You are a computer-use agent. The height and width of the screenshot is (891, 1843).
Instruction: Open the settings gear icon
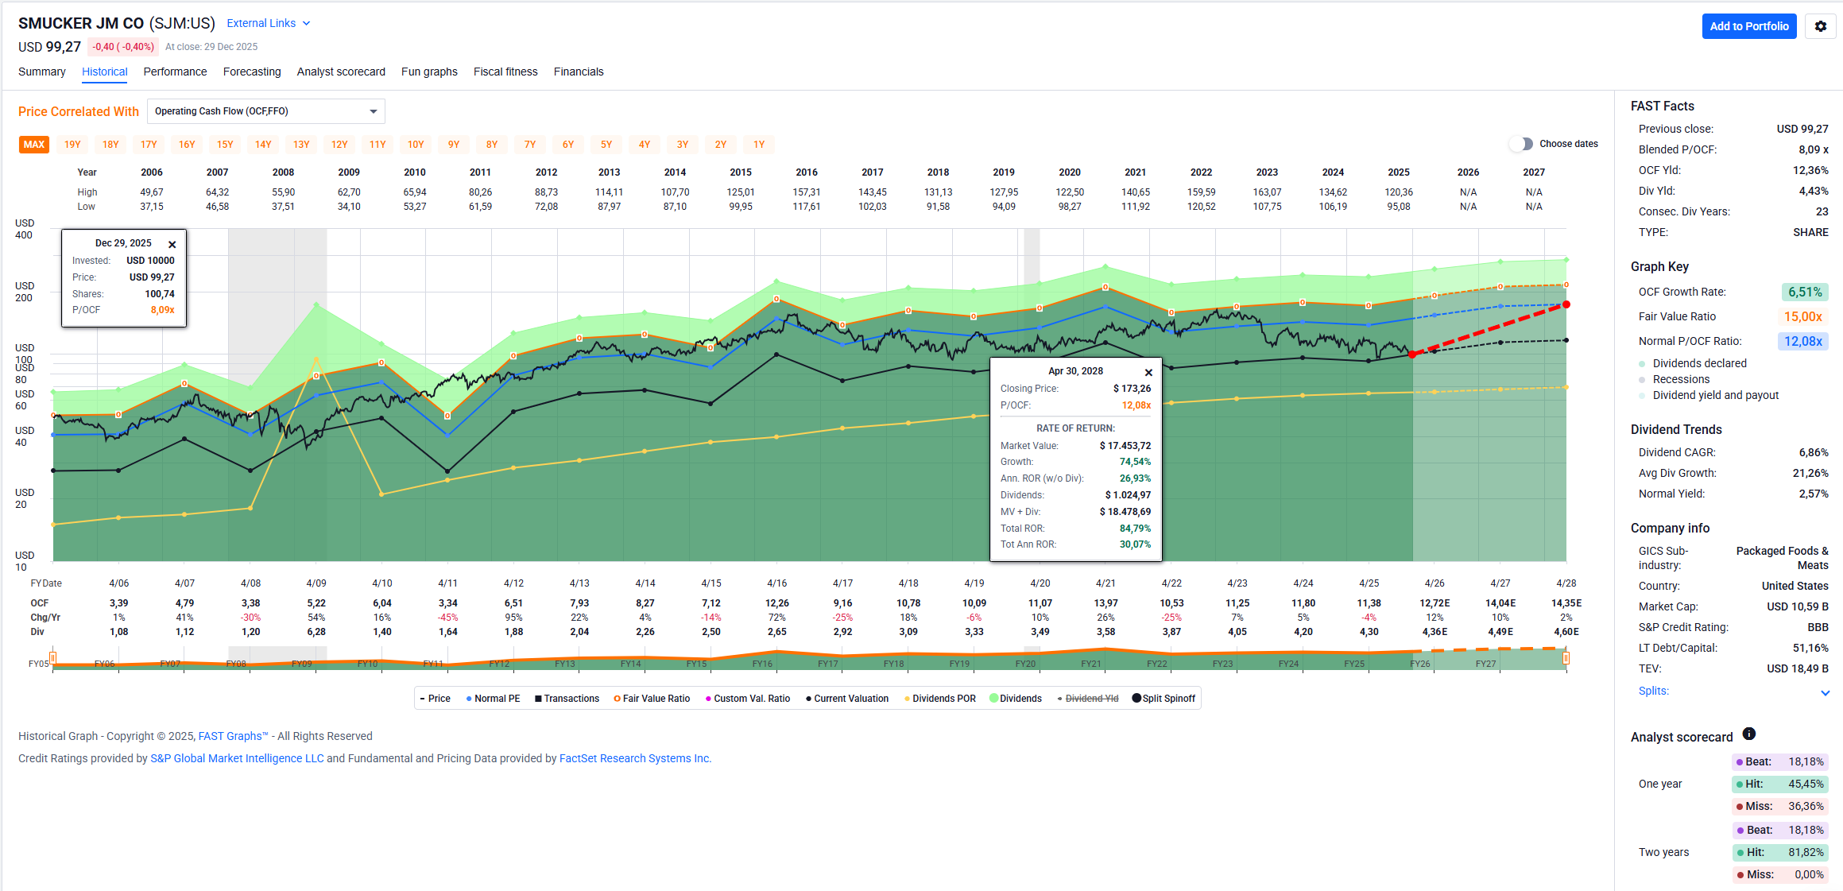tap(1820, 26)
